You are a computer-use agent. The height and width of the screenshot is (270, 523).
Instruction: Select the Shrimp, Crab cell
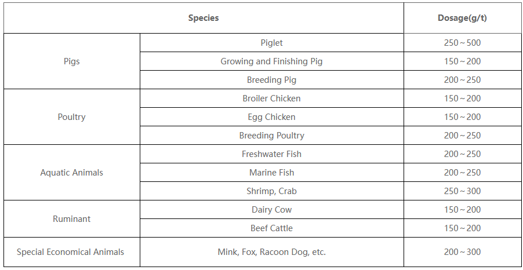(x=271, y=191)
